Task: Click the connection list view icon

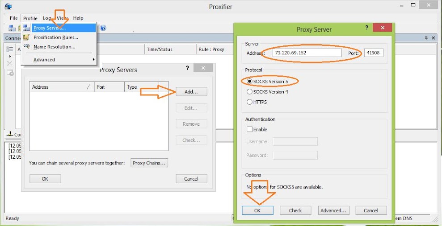Action: (x=10, y=49)
